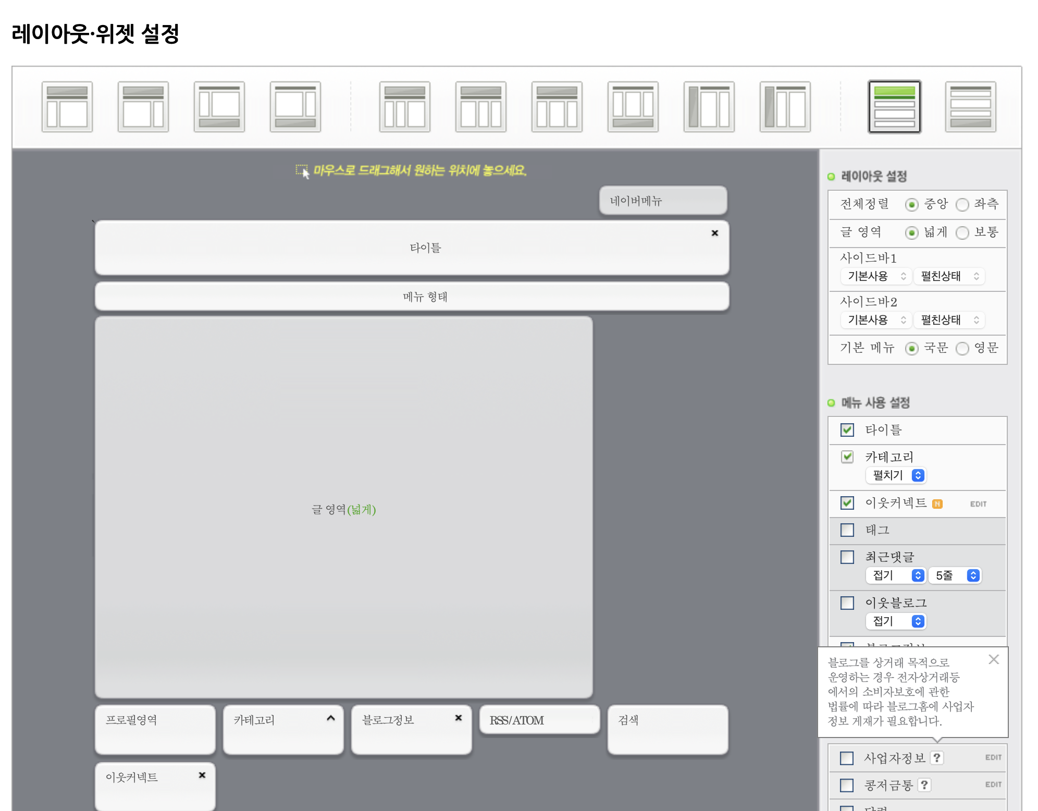
Task: Open 사이드바1 기본사용 dropdown
Action: pyautogui.click(x=876, y=276)
